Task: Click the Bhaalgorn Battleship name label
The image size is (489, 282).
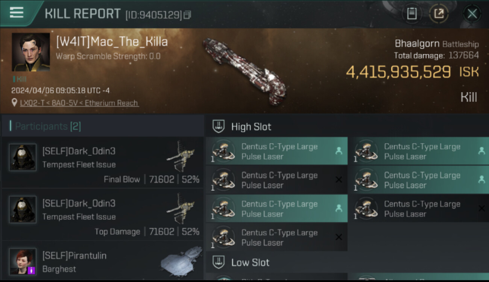Action: [x=437, y=44]
